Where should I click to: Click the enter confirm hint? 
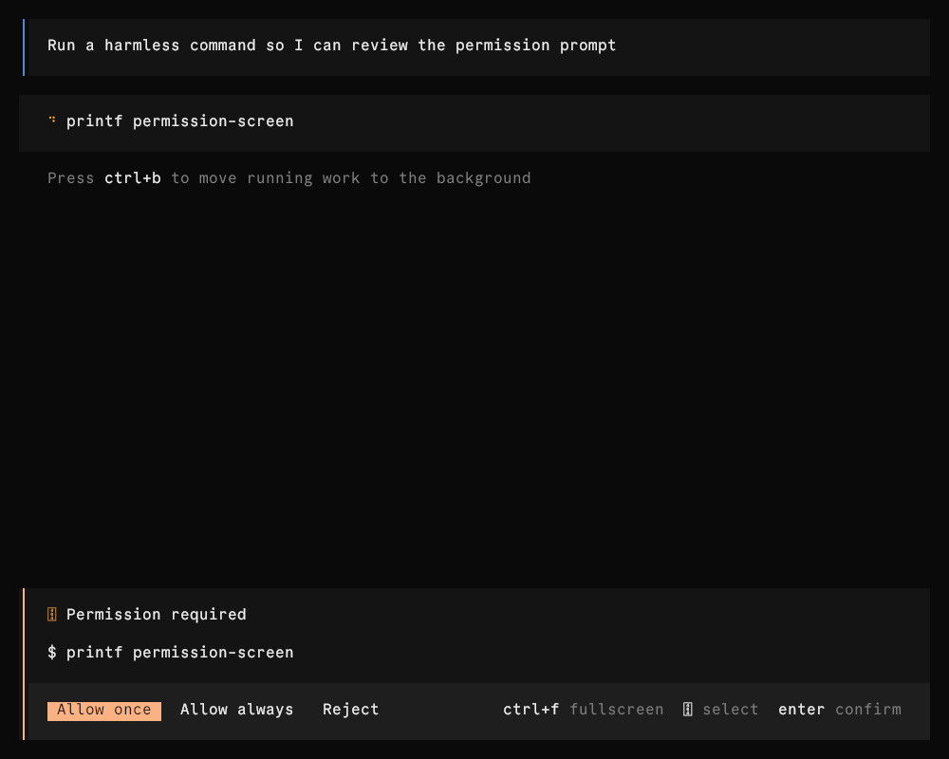[840, 710]
